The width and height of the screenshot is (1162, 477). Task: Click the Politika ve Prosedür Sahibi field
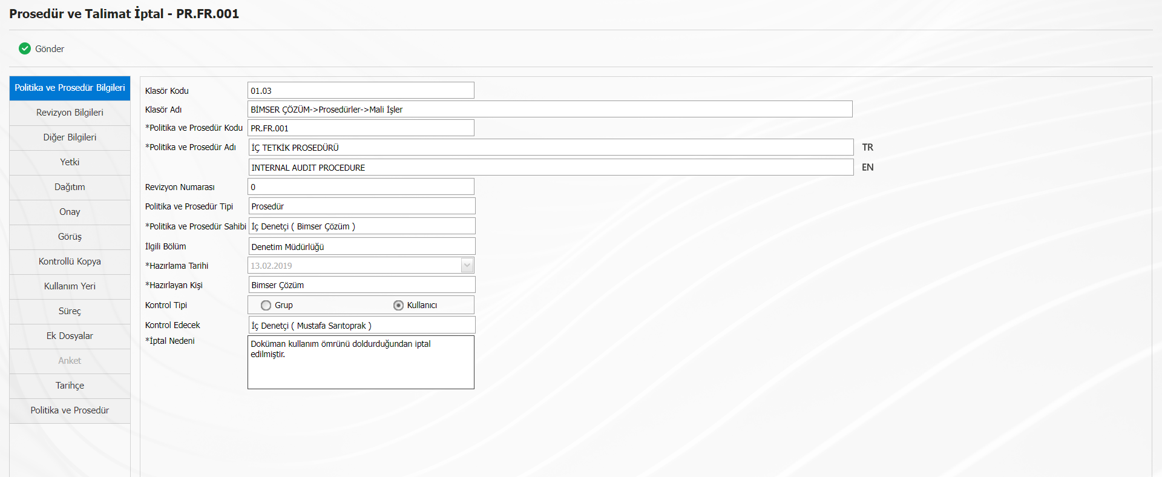point(362,226)
